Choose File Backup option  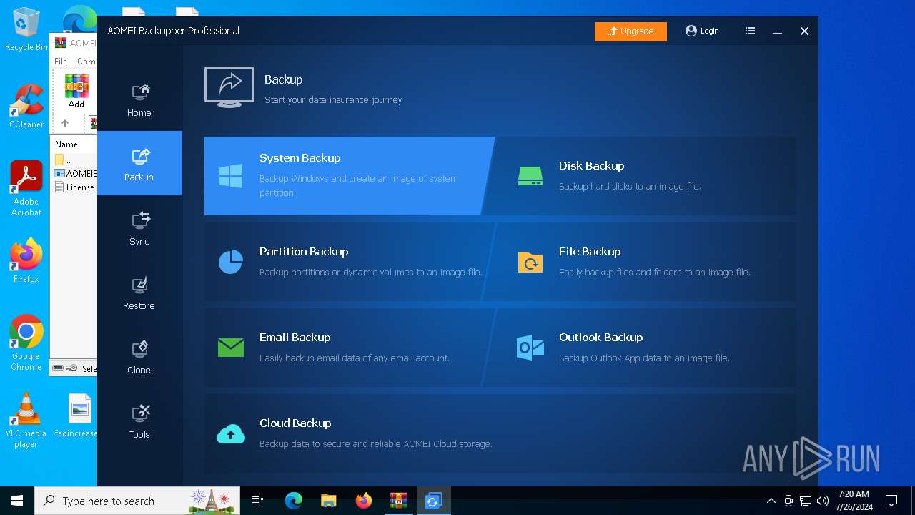pyautogui.click(x=640, y=262)
